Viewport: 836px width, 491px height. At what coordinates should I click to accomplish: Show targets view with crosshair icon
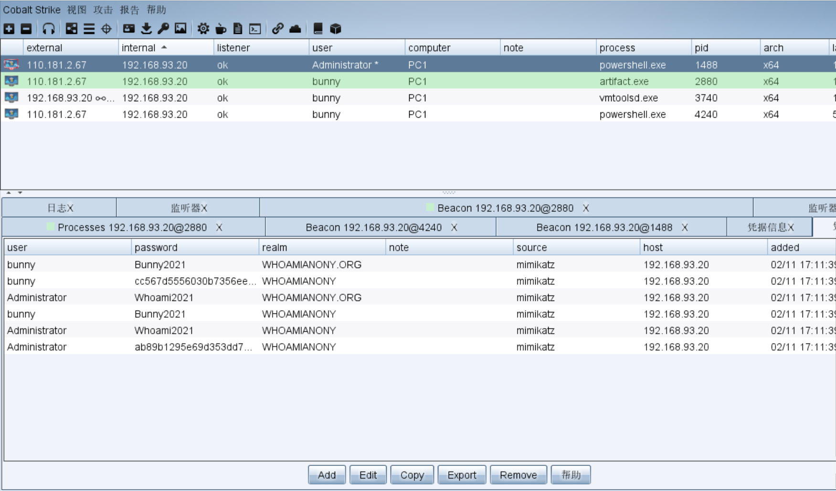tap(106, 29)
